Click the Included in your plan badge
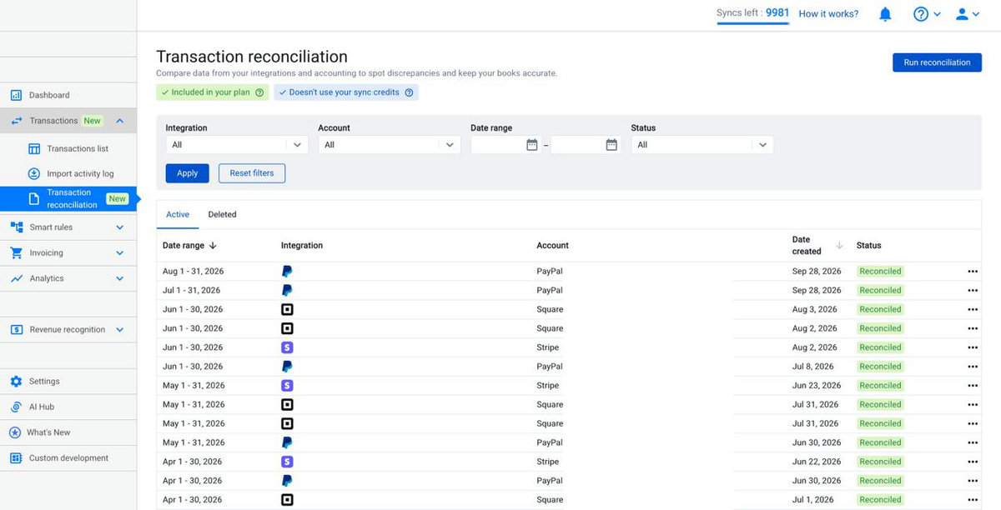Image resolution: width=1001 pixels, height=510 pixels. pyautogui.click(x=212, y=92)
